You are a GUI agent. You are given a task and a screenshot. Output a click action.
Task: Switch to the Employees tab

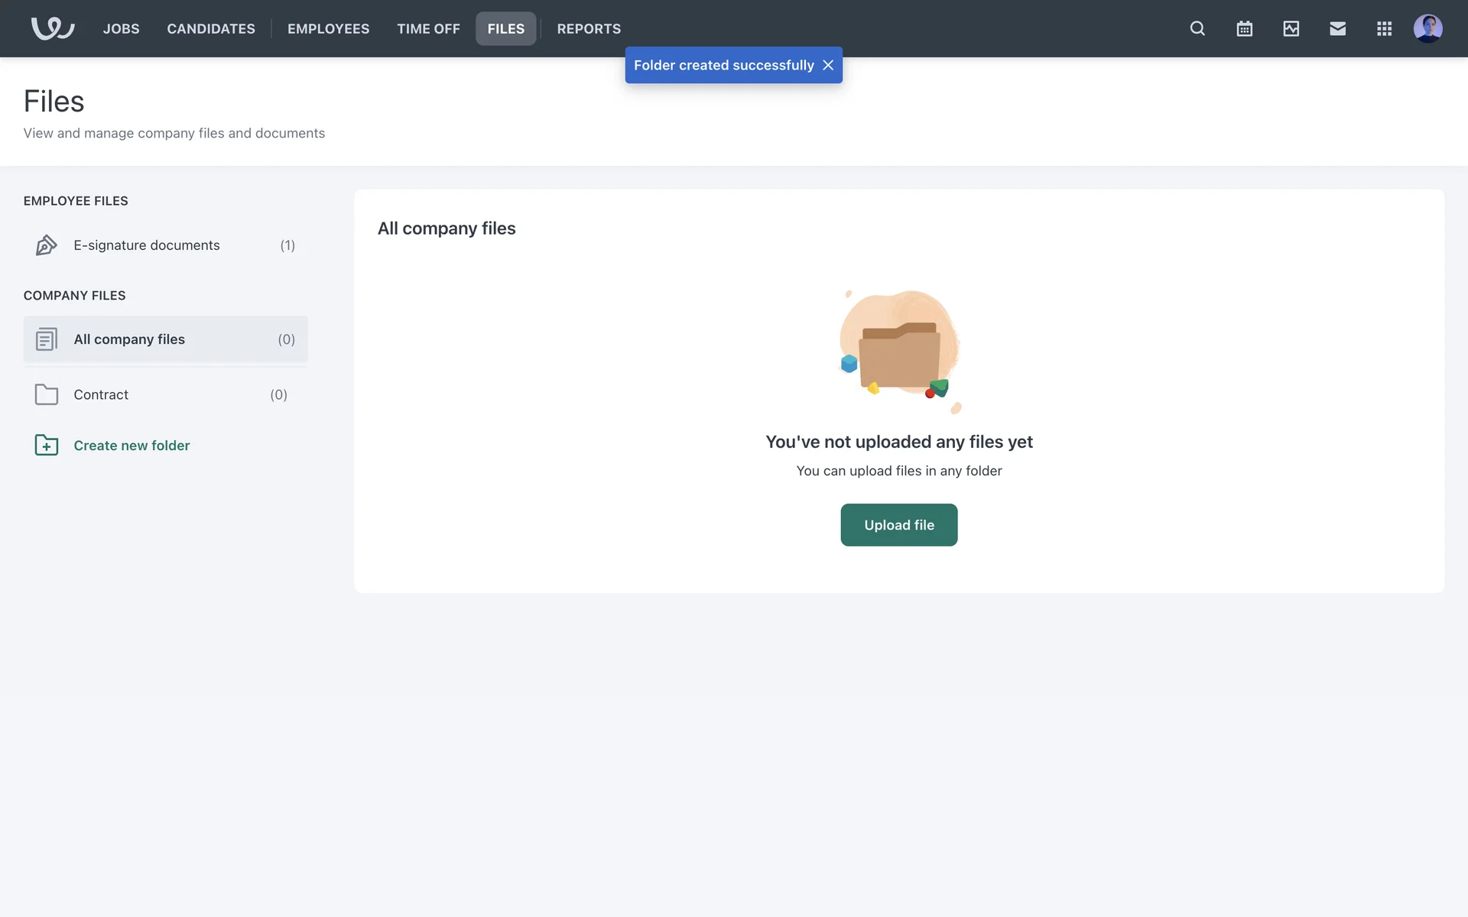328,28
